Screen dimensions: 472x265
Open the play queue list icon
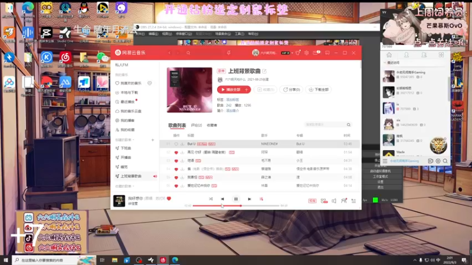pos(353,201)
